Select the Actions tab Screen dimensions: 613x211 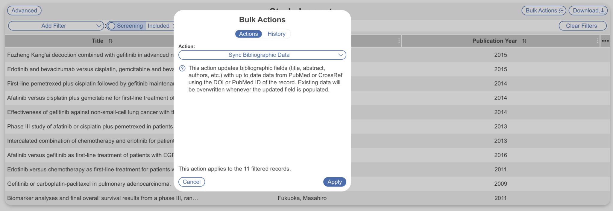tap(248, 34)
